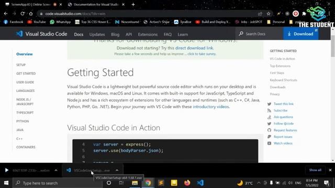Open Jobs - JobSPOT bookmark
The height and width of the screenshot is (188, 335).
[x=249, y=22]
